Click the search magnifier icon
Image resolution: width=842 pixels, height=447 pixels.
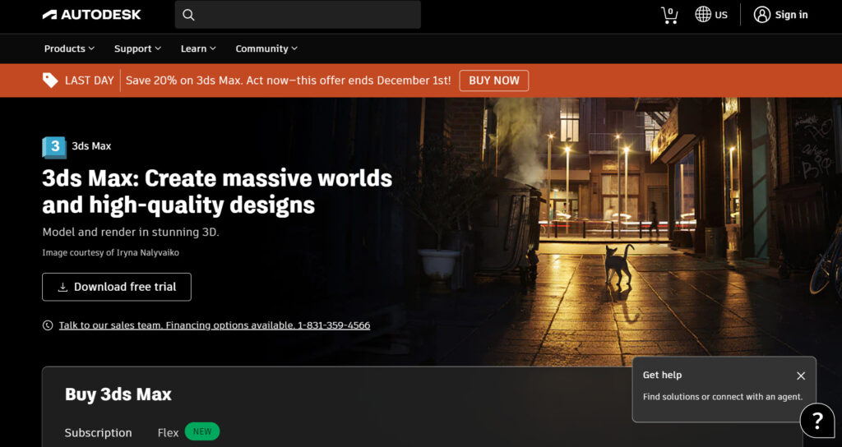pos(188,15)
